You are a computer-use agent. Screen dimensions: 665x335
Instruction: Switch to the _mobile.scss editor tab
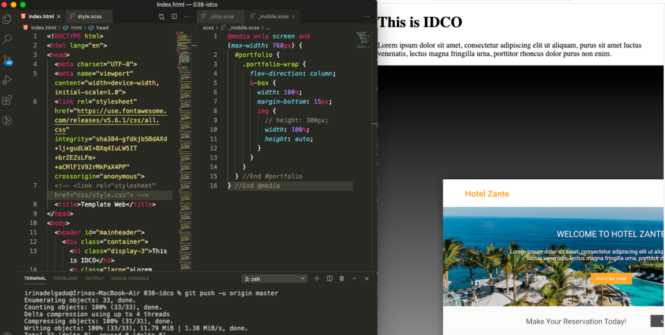(272, 16)
